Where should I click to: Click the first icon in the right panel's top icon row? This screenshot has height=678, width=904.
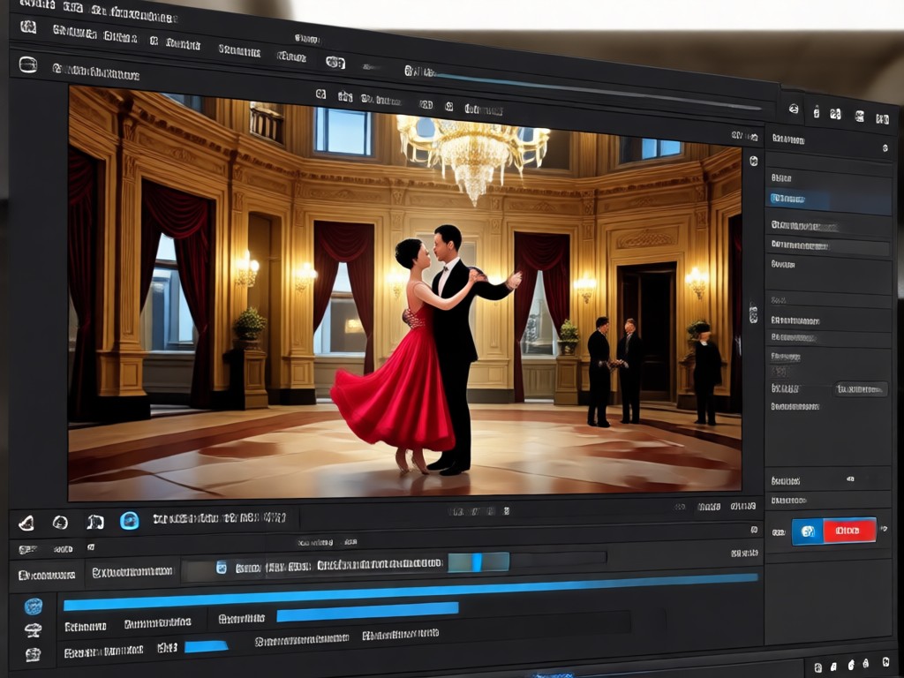pyautogui.click(x=794, y=109)
